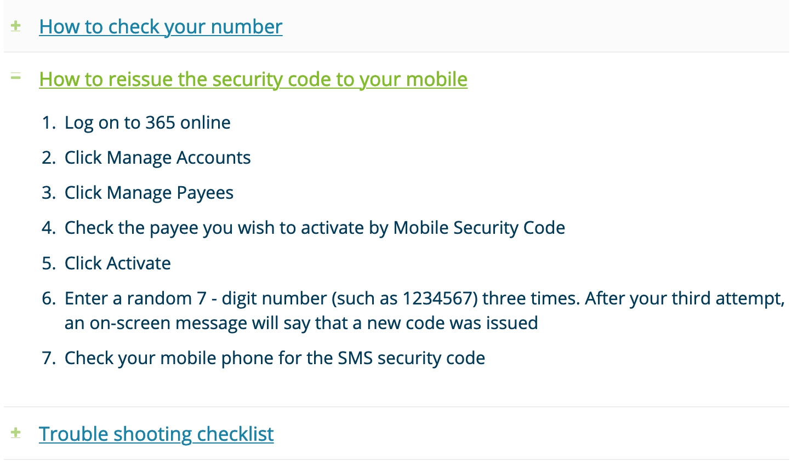This screenshot has width=809, height=472.
Task: Open the 'Trouble shooting checklist' link
Action: coord(156,434)
